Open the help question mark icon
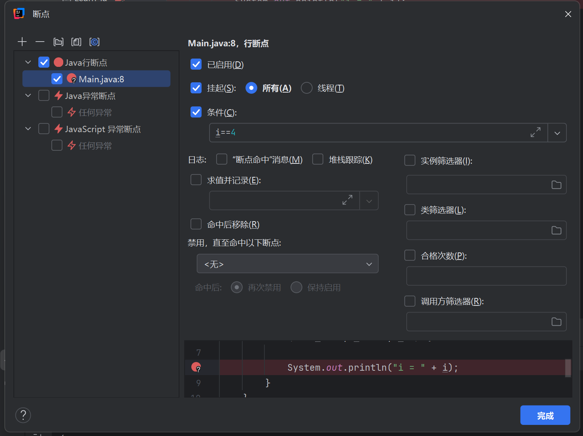The width and height of the screenshot is (583, 436). (23, 415)
